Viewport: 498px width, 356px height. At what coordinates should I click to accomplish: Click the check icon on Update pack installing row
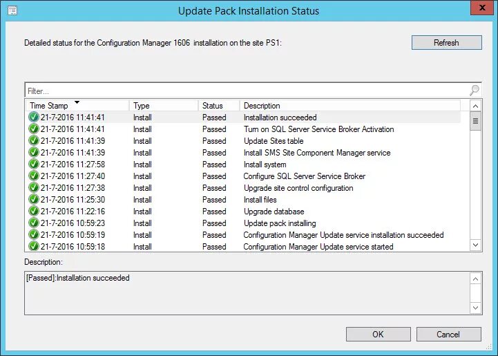tap(33, 223)
